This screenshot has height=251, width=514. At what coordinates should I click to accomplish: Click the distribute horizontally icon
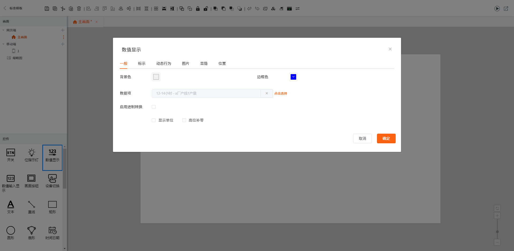point(138,9)
